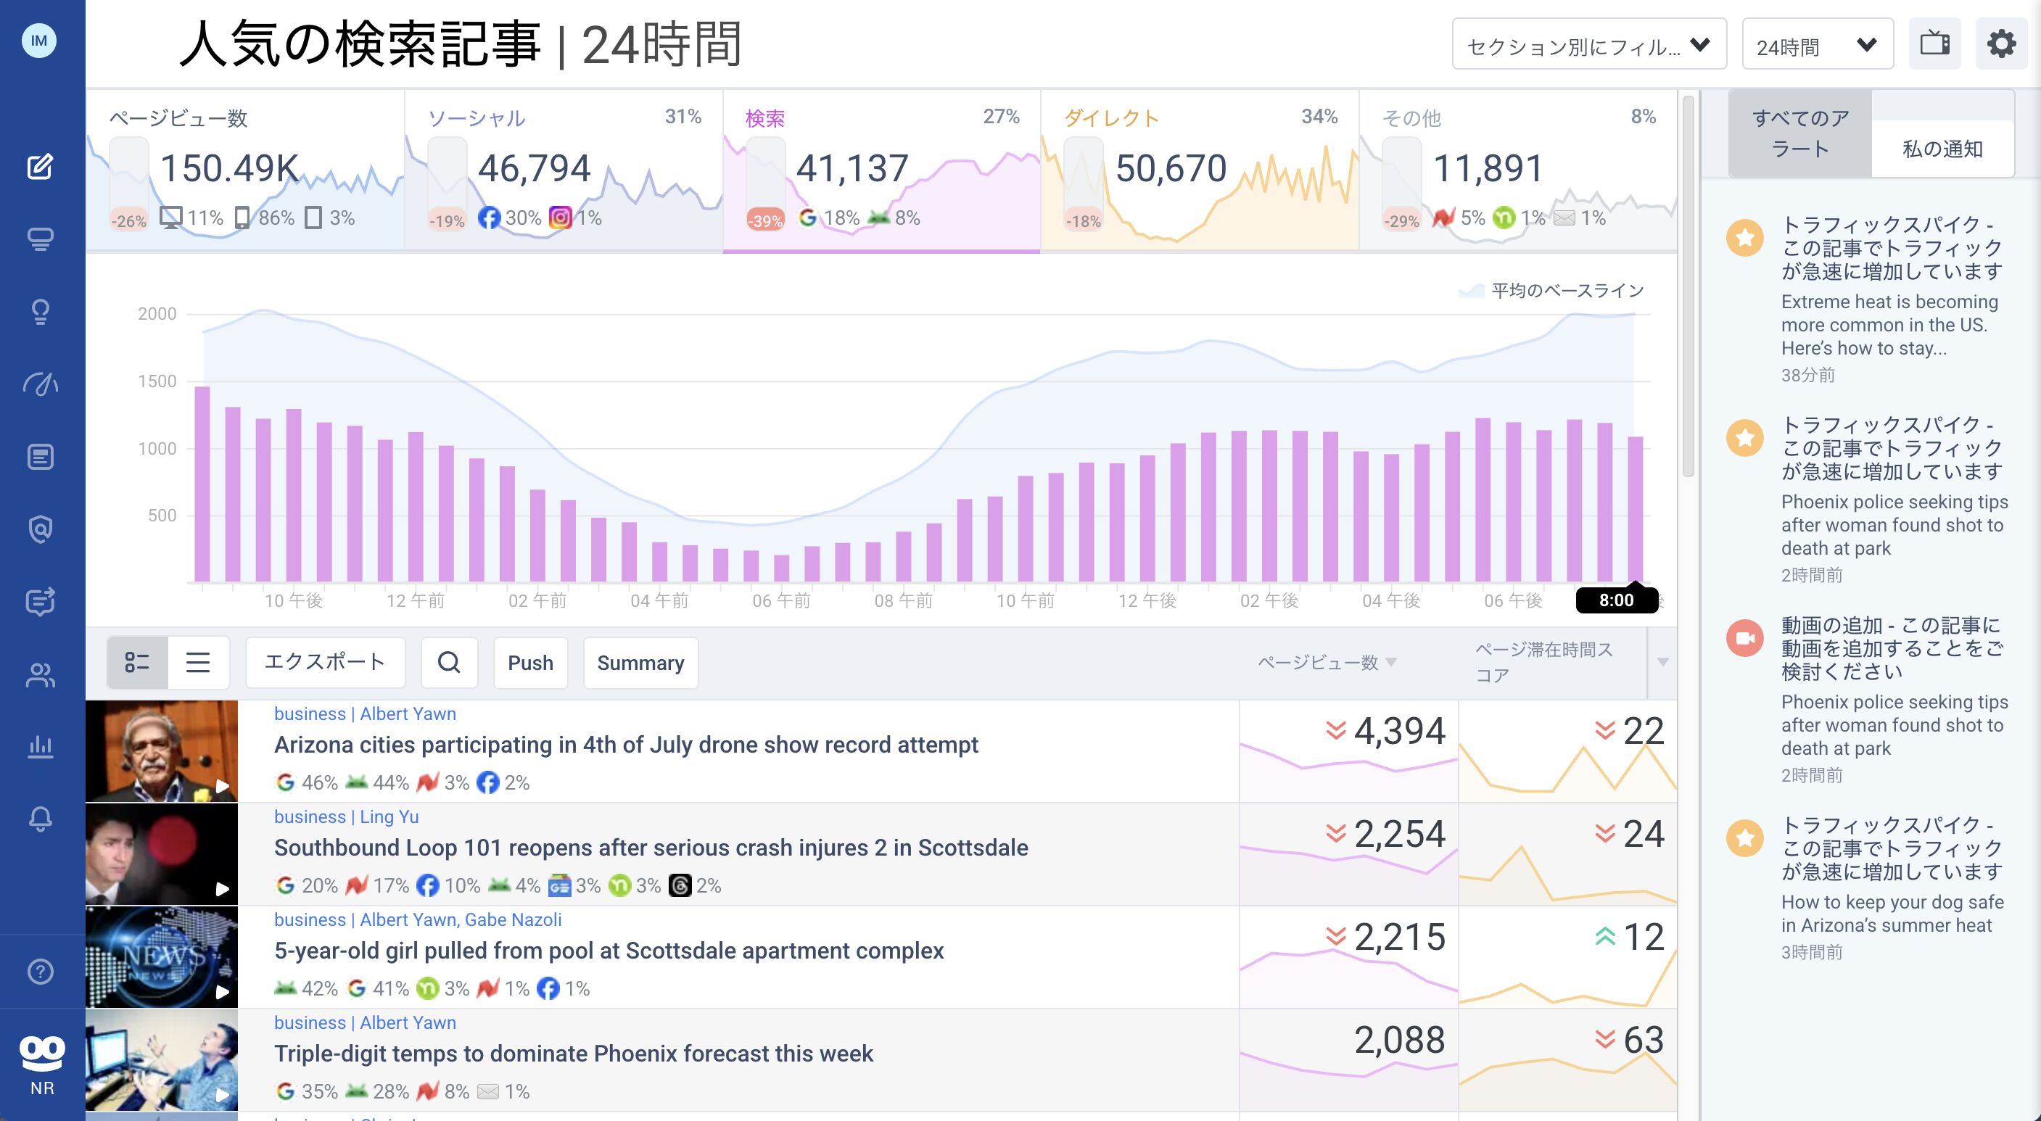Click star icon of Extreme heat alert
Image resolution: width=2041 pixels, height=1121 pixels.
coord(1744,238)
